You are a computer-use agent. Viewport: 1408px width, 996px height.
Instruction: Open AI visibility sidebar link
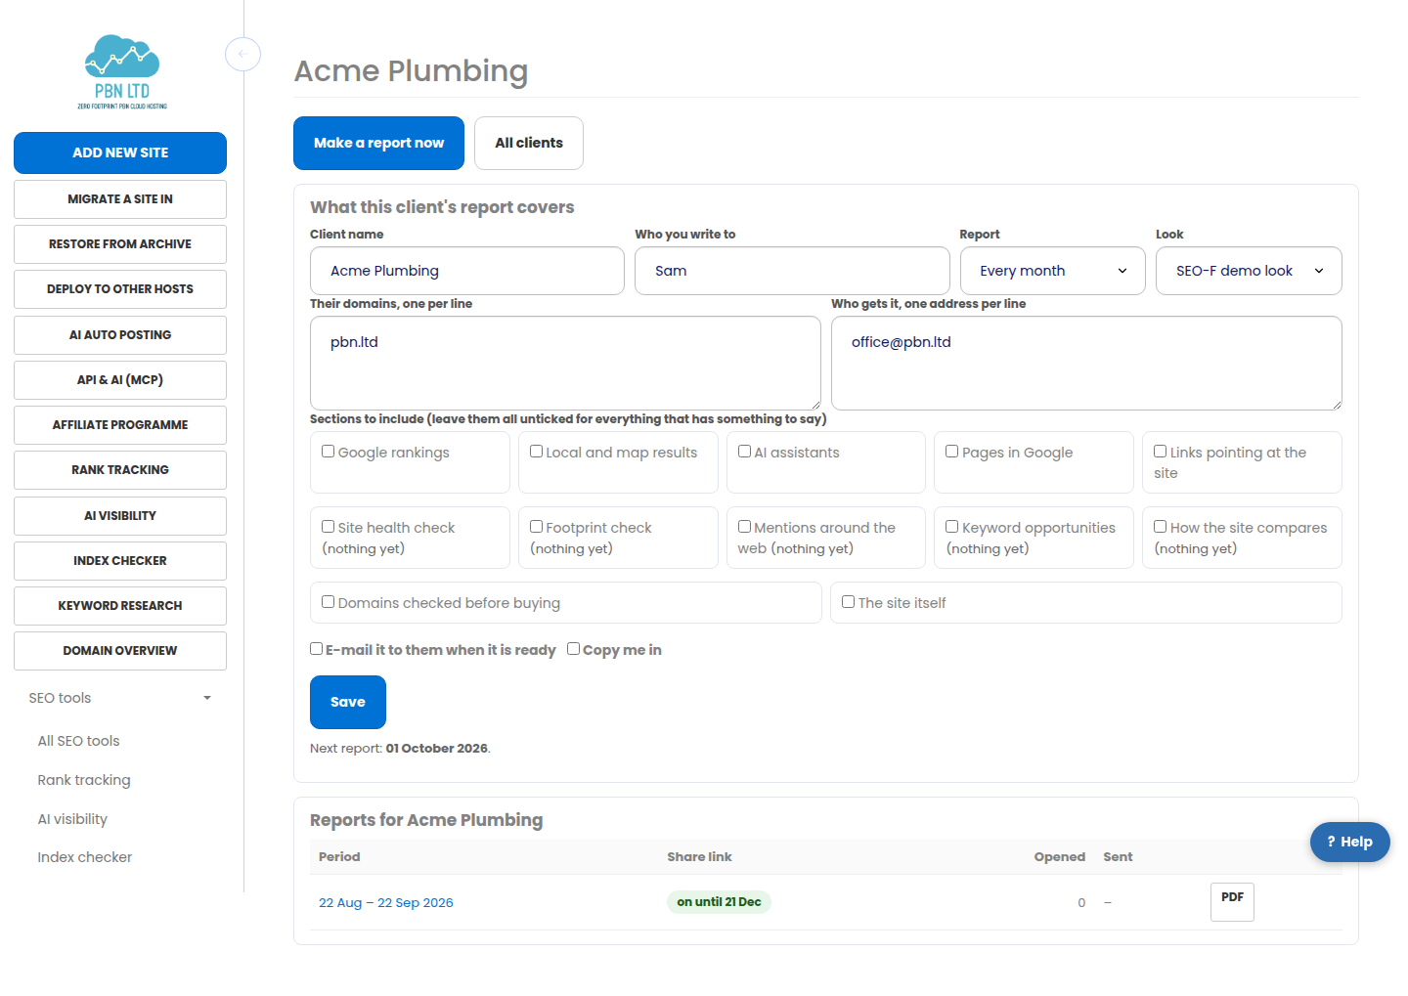coord(72,819)
